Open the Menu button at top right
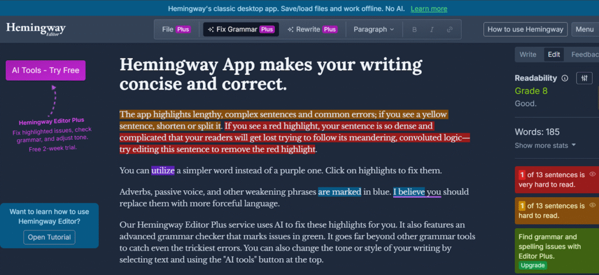 (x=584, y=29)
